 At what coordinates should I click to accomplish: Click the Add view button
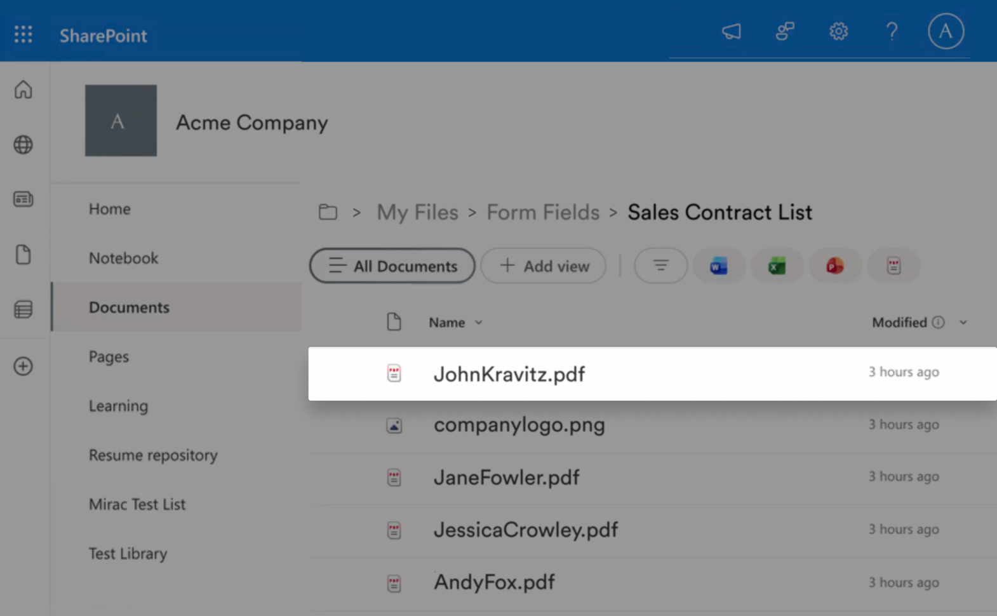[543, 265]
